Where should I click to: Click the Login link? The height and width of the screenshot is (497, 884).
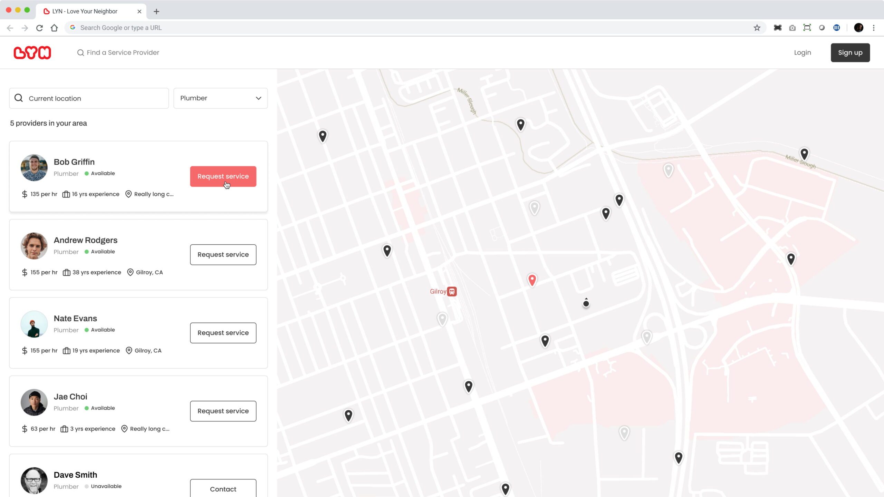(x=803, y=52)
